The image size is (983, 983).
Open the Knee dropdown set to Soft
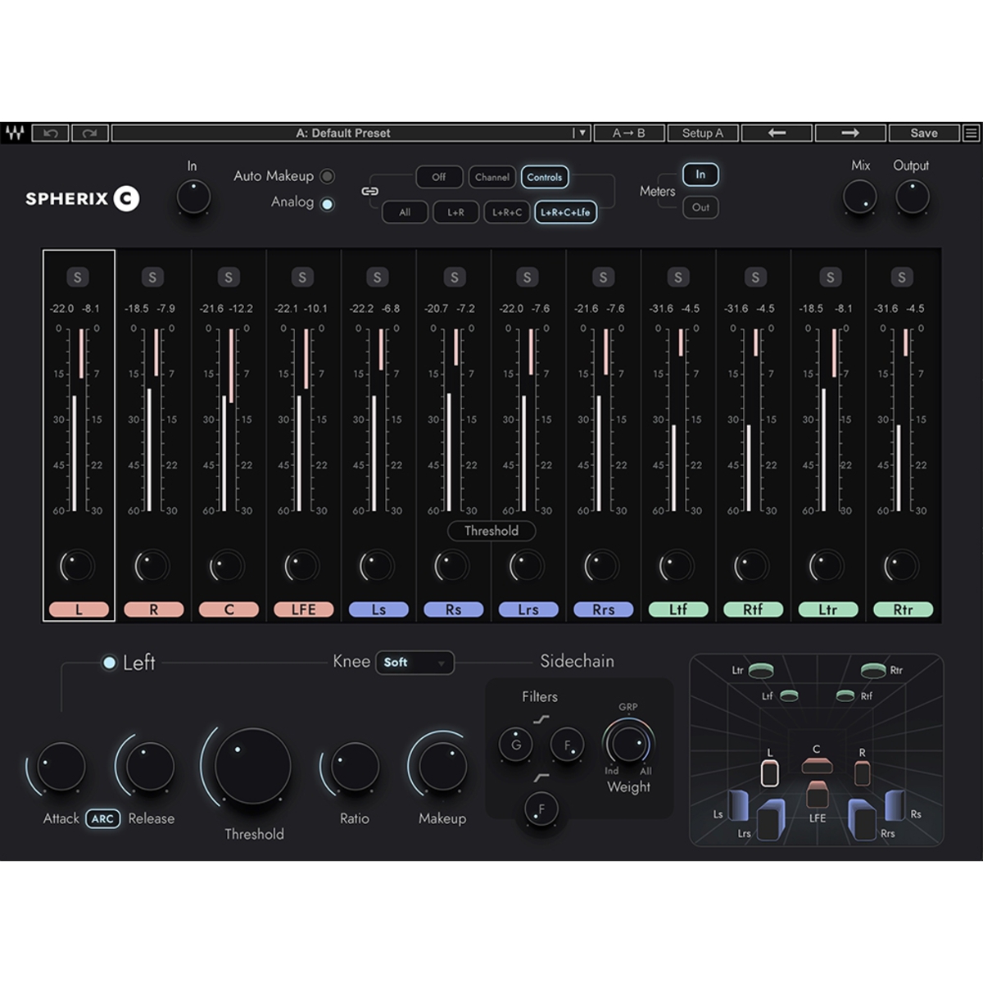(414, 663)
